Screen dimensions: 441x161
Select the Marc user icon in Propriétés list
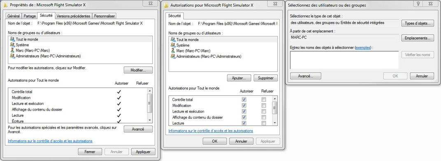12,50
